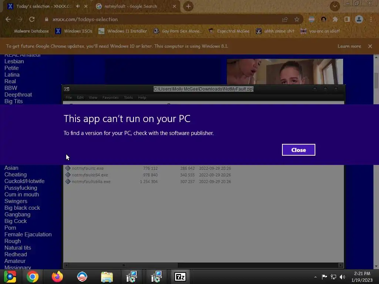Open the Petite category link

click(x=11, y=68)
